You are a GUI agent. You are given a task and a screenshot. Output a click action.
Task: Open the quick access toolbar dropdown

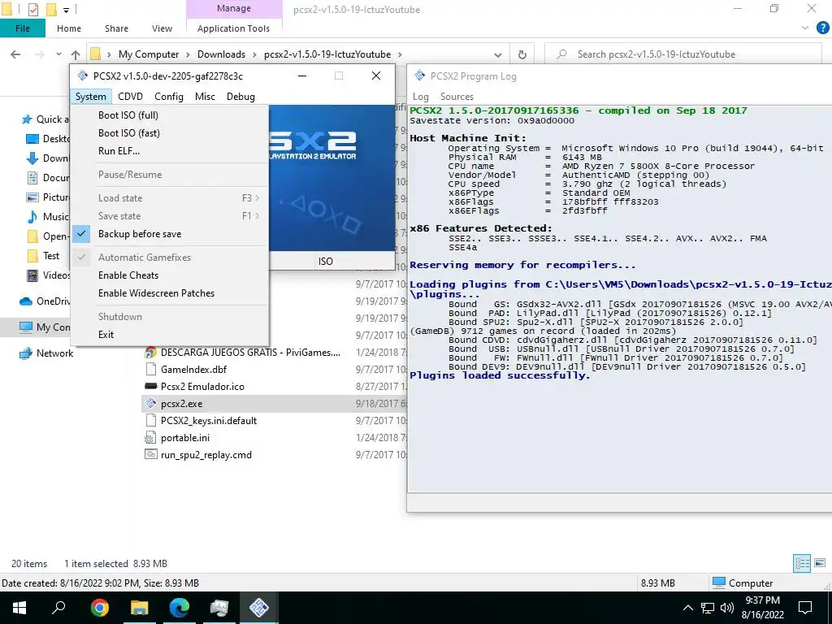coord(67,10)
